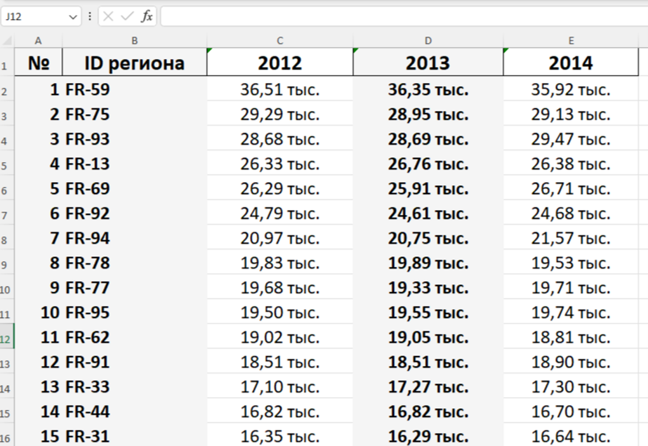Select column E header

[571, 41]
